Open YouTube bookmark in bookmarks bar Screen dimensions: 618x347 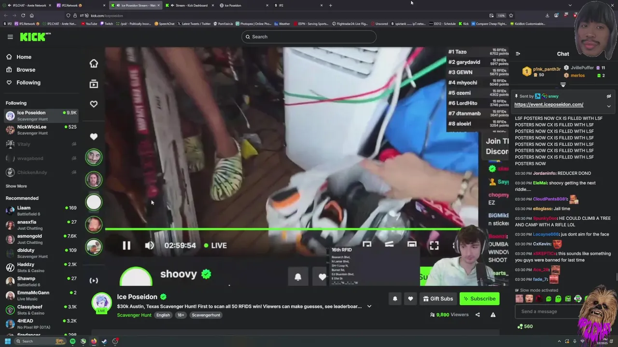[x=89, y=24]
